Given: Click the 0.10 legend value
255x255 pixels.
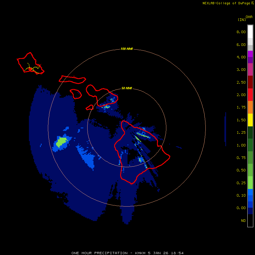Looking at the screenshot, I should click(241, 195).
